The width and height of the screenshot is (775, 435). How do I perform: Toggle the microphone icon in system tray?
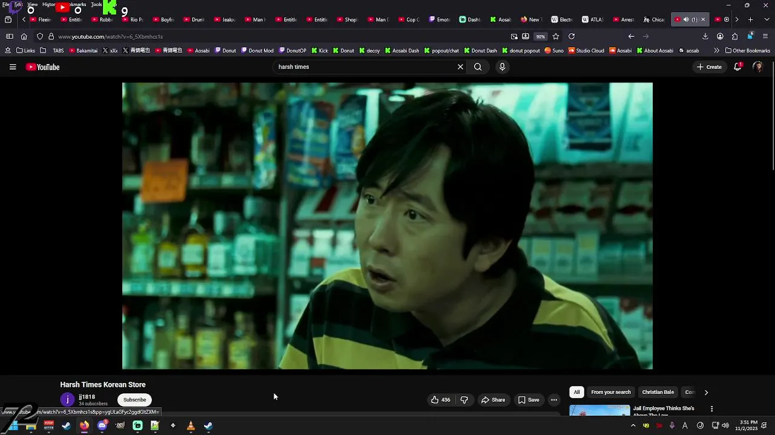(672, 425)
